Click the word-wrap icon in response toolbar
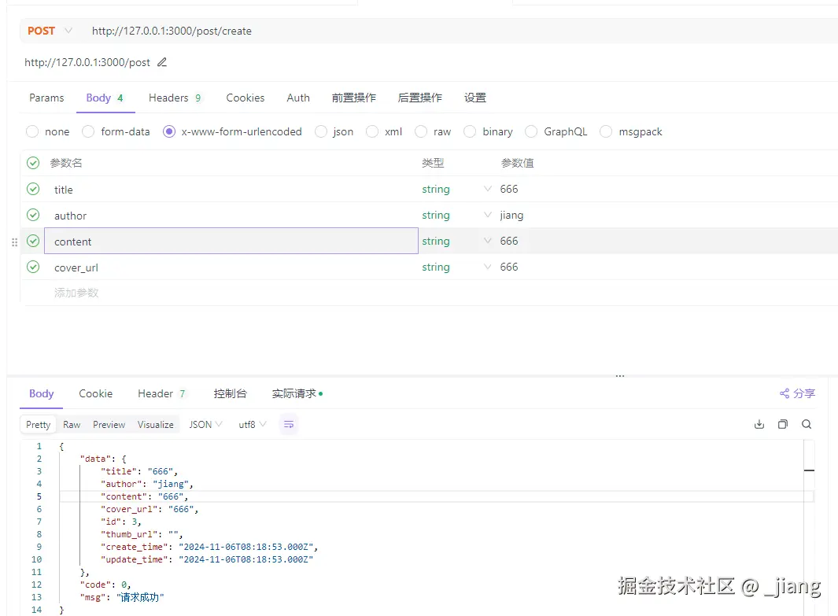The height and width of the screenshot is (616, 838). [x=289, y=424]
